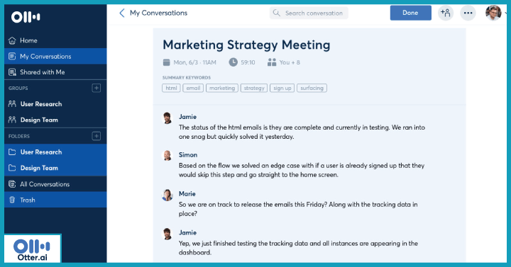Click the Otter logo in the sidebar
Viewport: 511px width, 267px height.
click(x=26, y=17)
